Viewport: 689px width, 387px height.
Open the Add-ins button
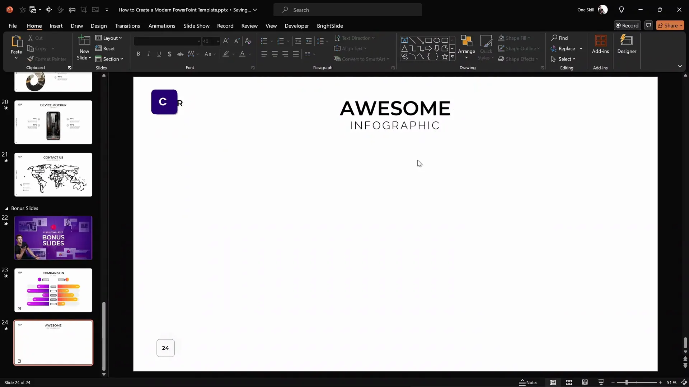600,44
